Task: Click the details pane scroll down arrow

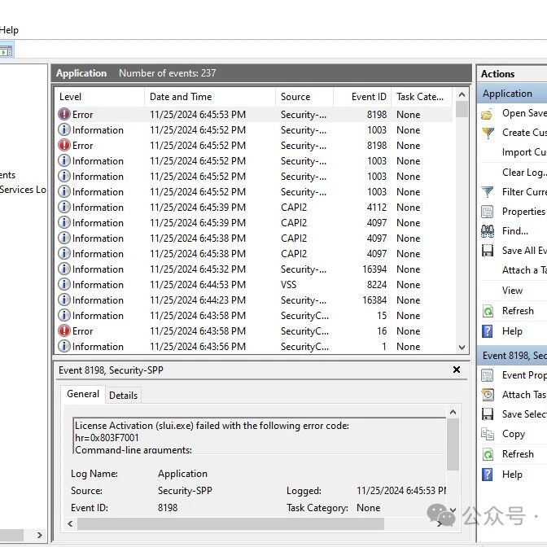Action: point(453,510)
